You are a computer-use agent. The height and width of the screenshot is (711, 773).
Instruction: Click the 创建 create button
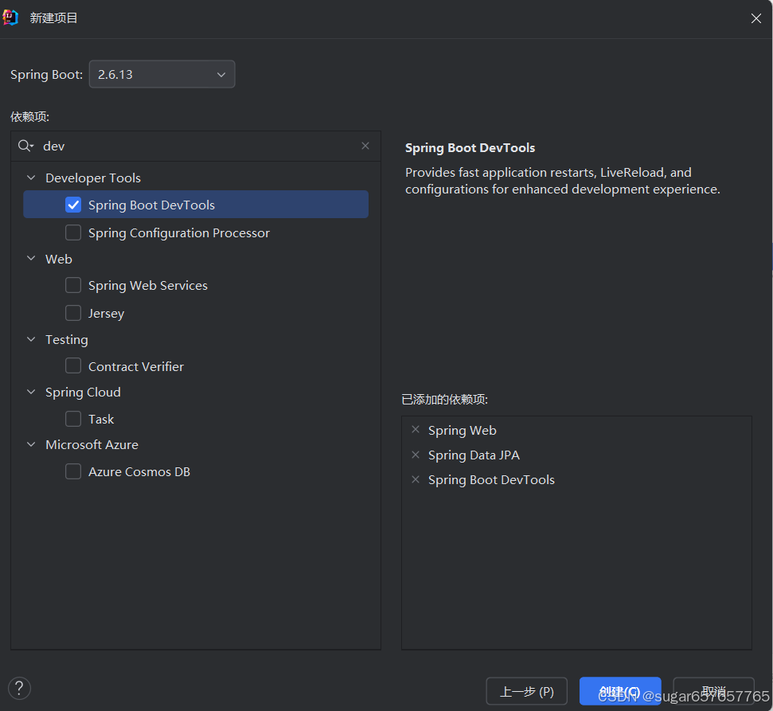[x=620, y=691]
